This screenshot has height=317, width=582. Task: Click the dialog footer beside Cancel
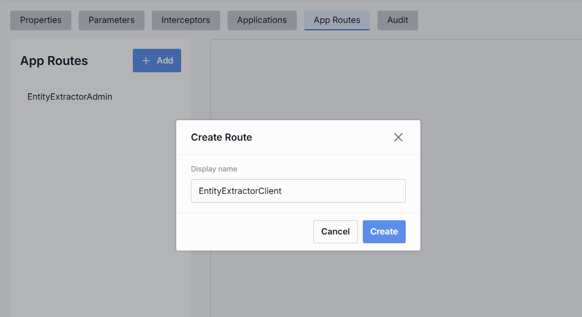[244, 232]
